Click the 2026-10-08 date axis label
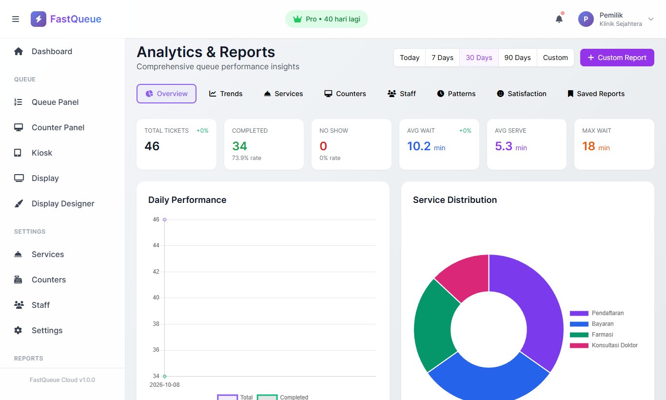666x400 pixels. [165, 385]
